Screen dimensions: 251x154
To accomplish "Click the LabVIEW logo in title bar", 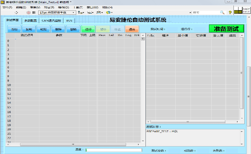I will [3, 2].
